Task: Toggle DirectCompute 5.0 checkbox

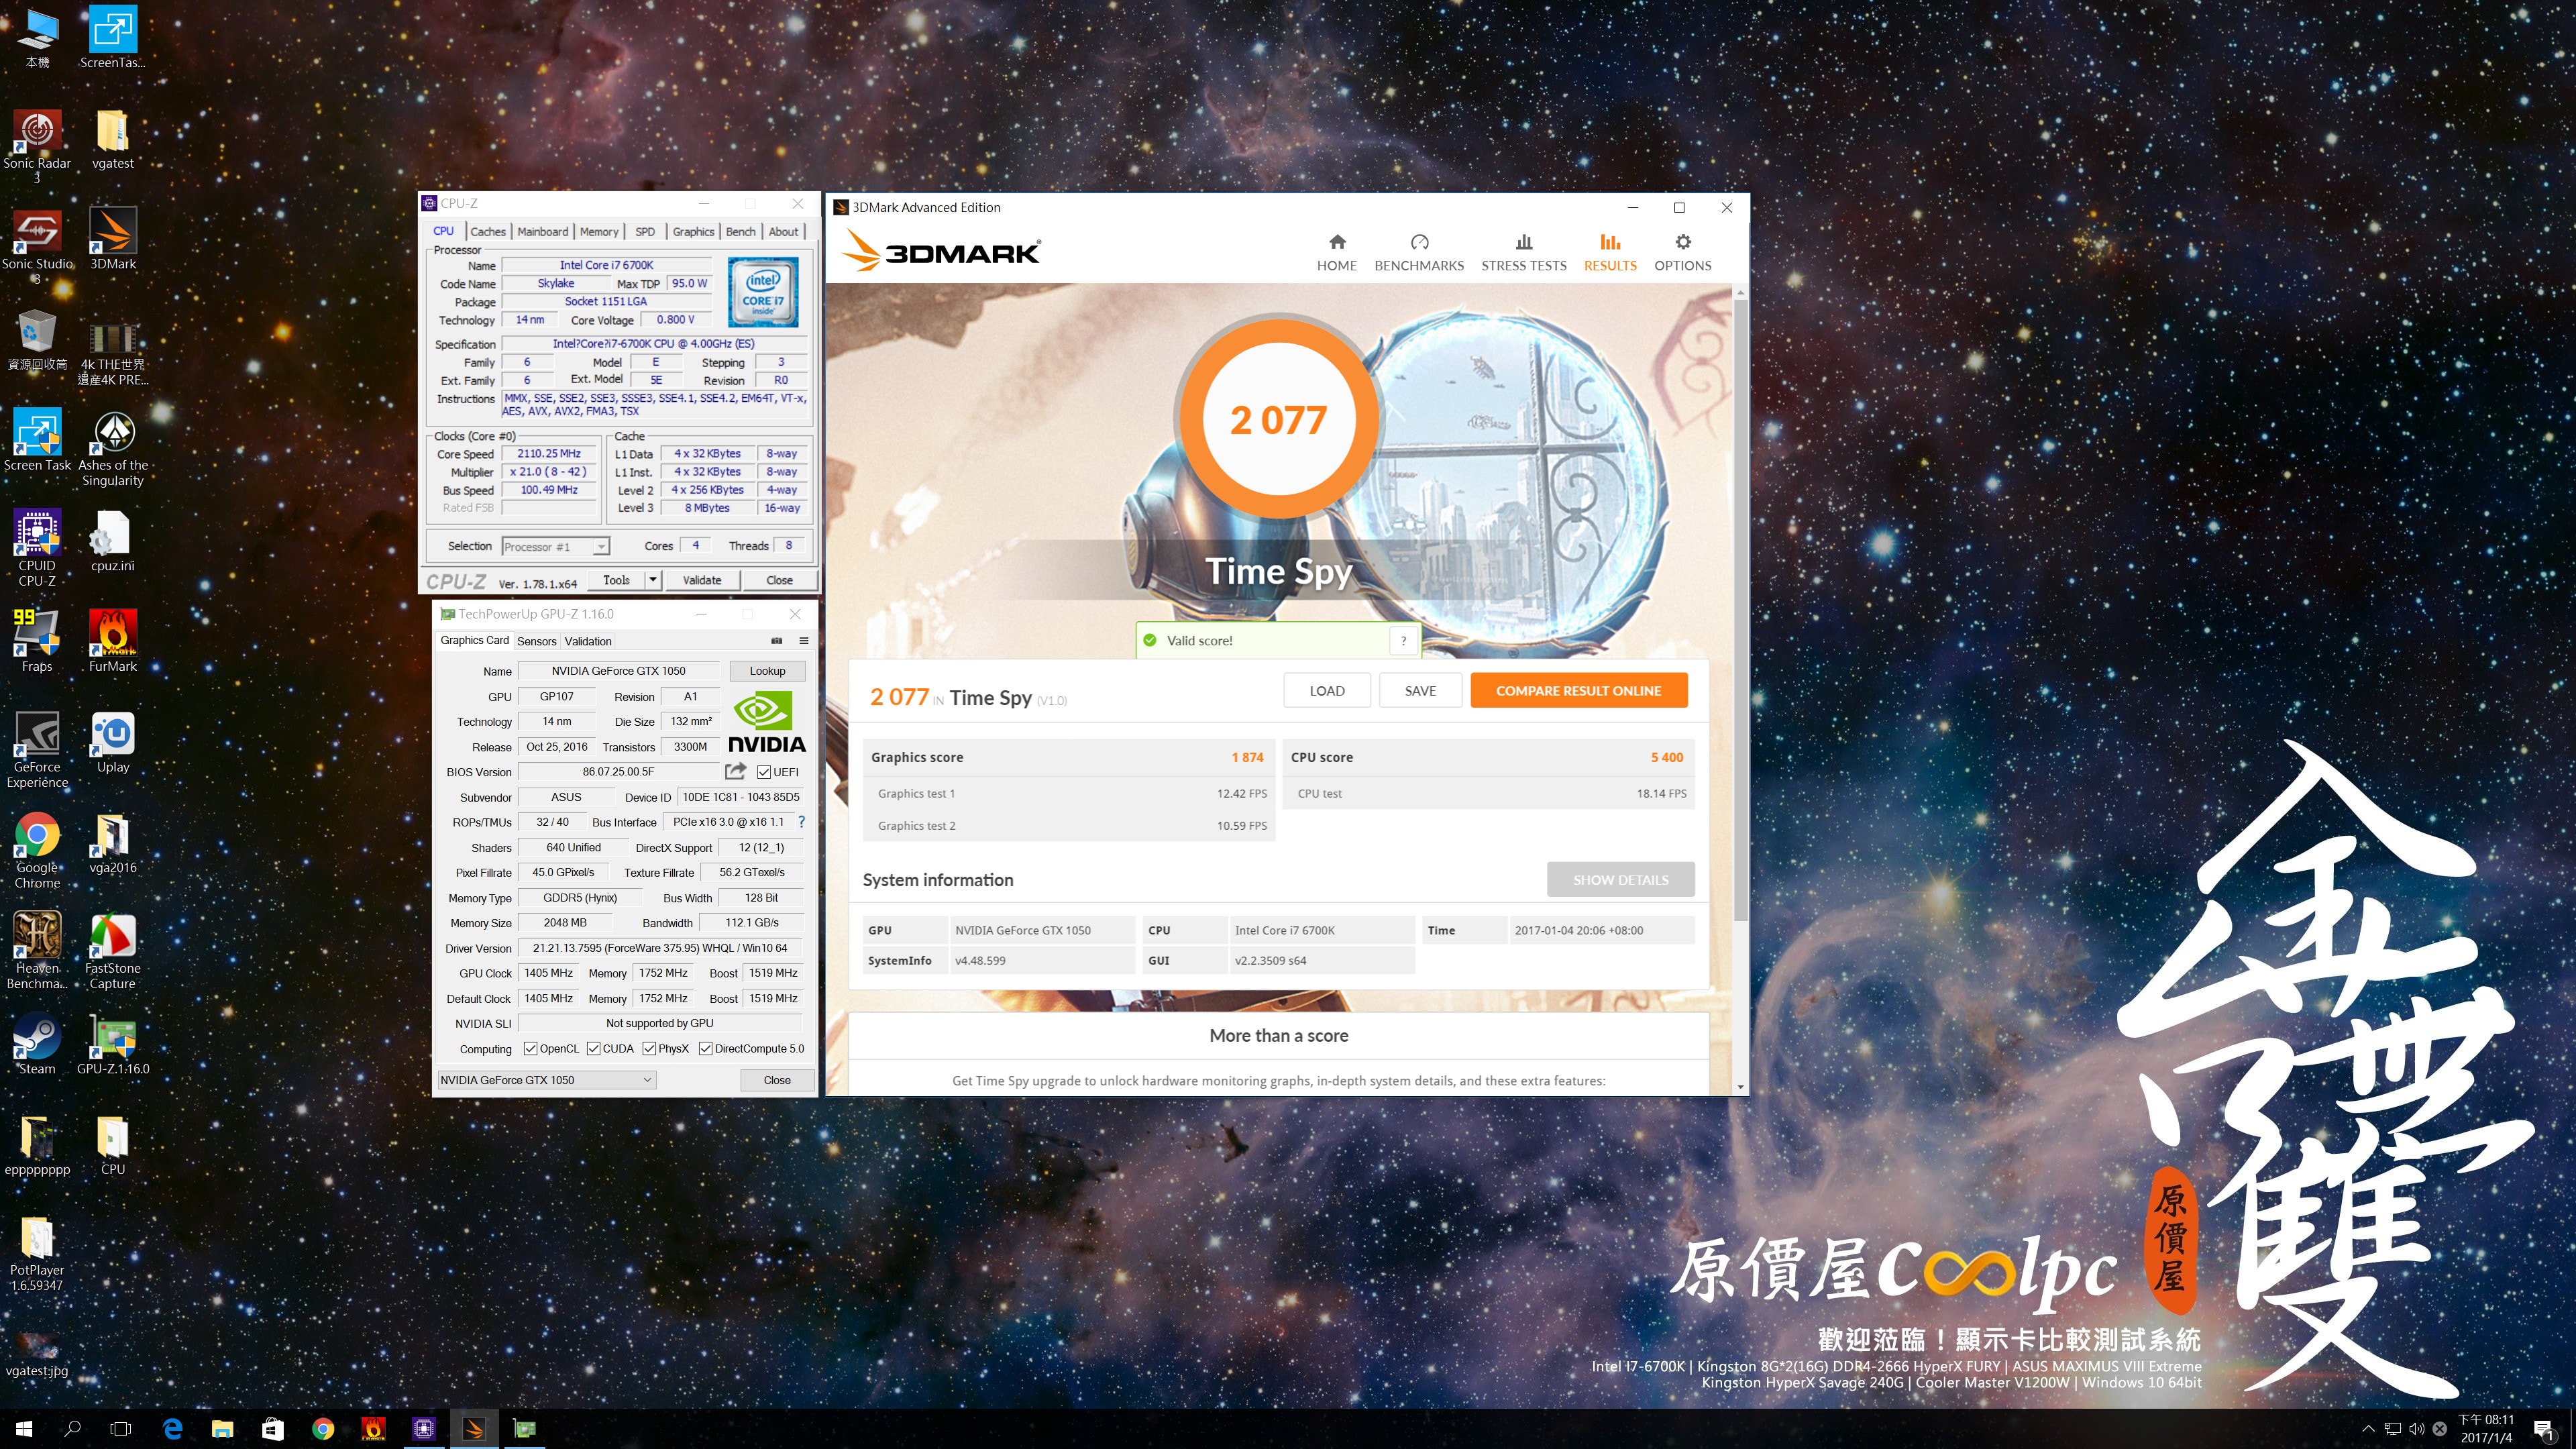Action: point(706,1048)
